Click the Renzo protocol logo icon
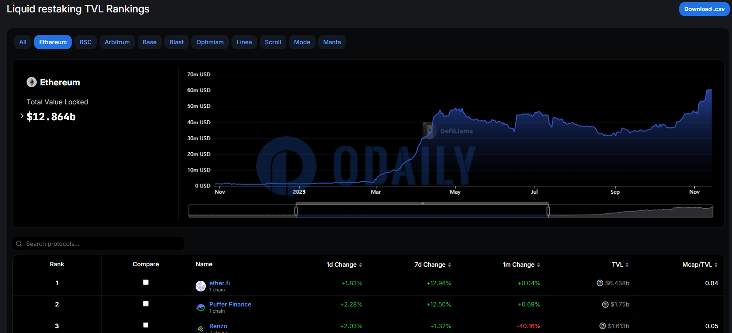 (x=200, y=329)
